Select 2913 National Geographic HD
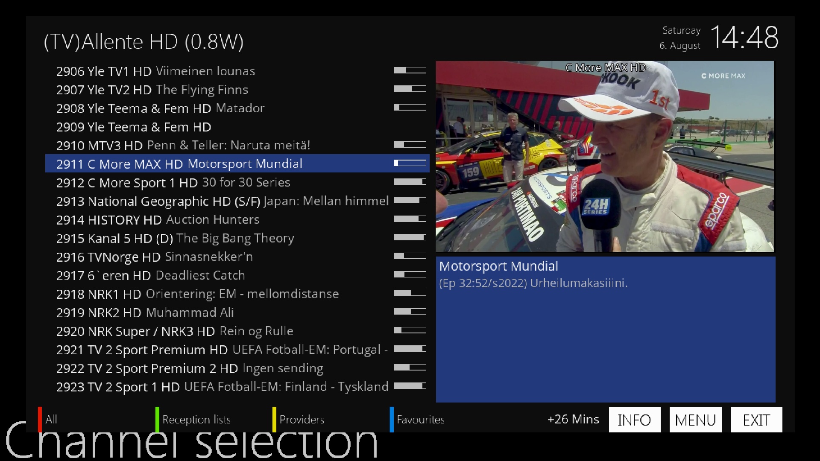Viewport: 820px width, 461px height. pos(237,201)
